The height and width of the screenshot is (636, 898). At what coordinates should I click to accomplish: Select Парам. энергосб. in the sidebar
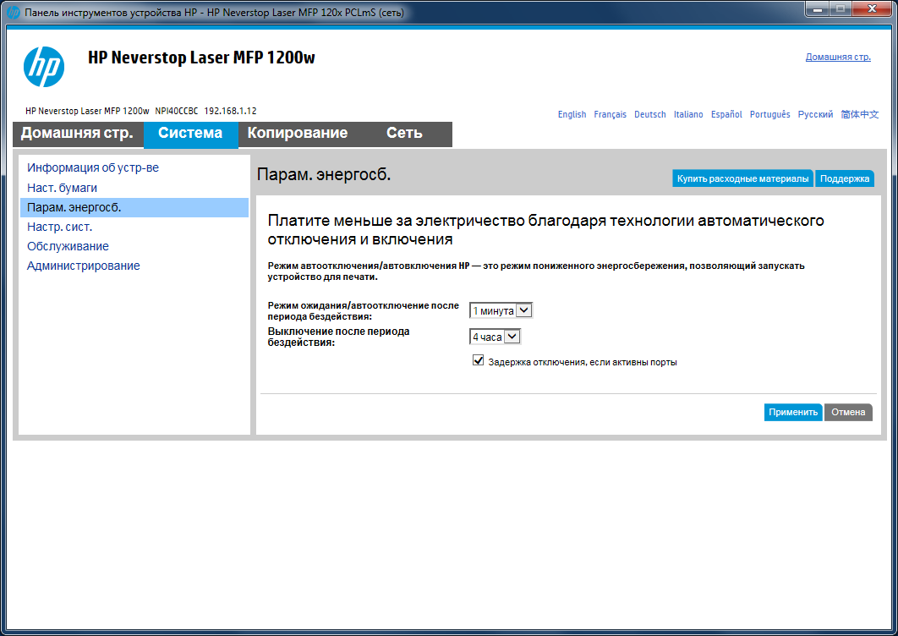point(134,207)
